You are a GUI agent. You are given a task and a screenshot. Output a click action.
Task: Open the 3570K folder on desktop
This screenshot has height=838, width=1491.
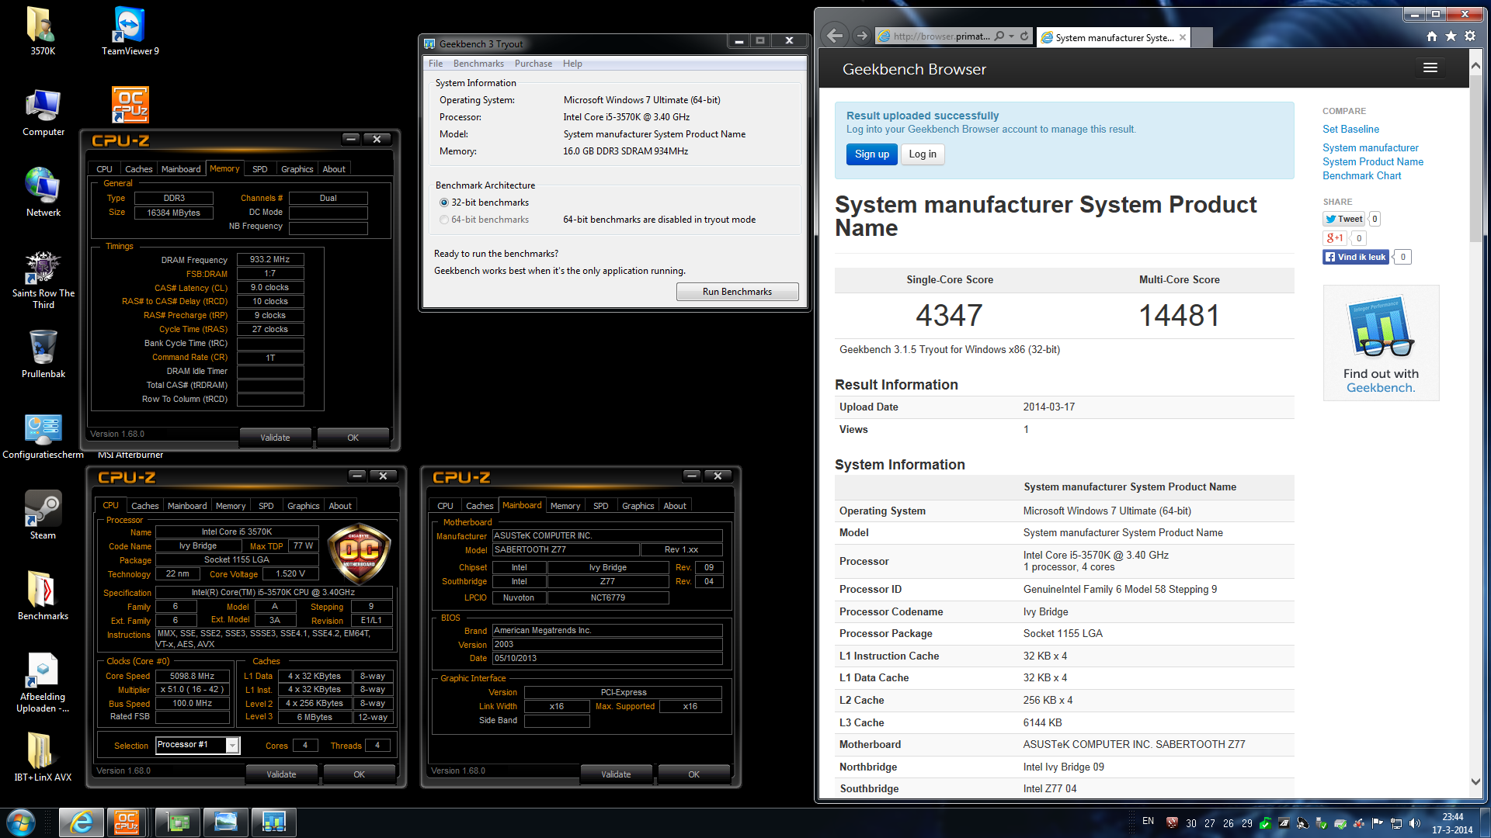pos(43,31)
